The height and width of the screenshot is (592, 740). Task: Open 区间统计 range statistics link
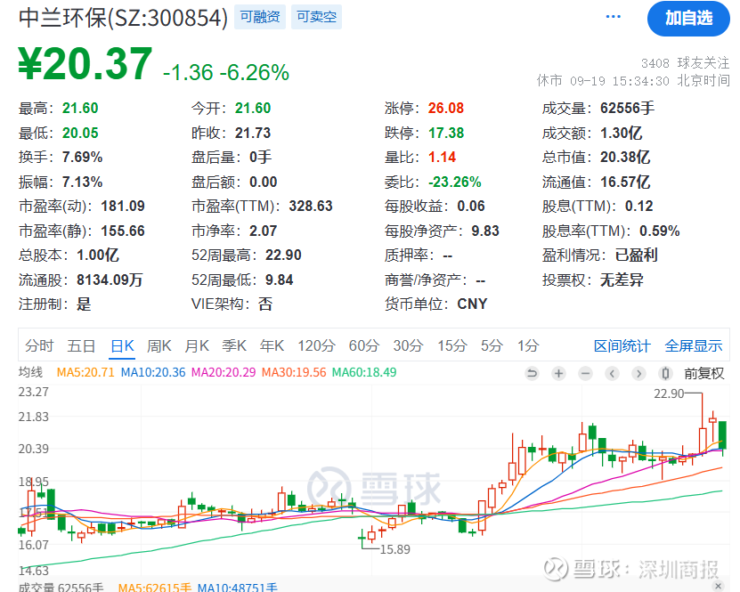[x=622, y=345]
